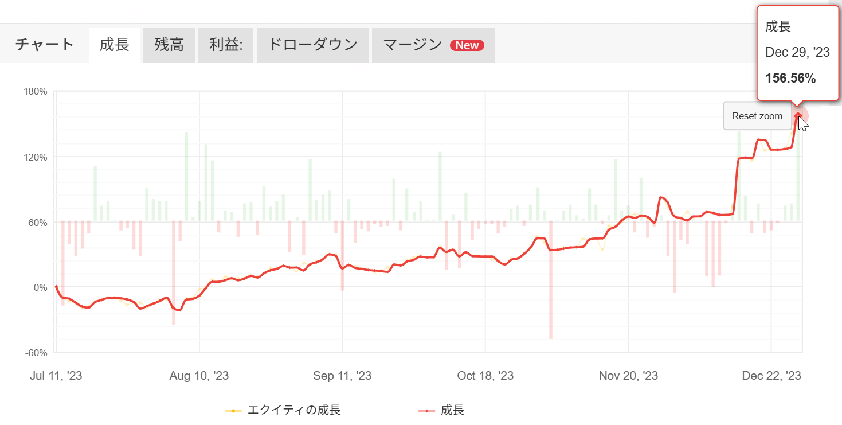842x425 pixels.
Task: Click the Dec 22, '23 axis date
Action: [771, 376]
